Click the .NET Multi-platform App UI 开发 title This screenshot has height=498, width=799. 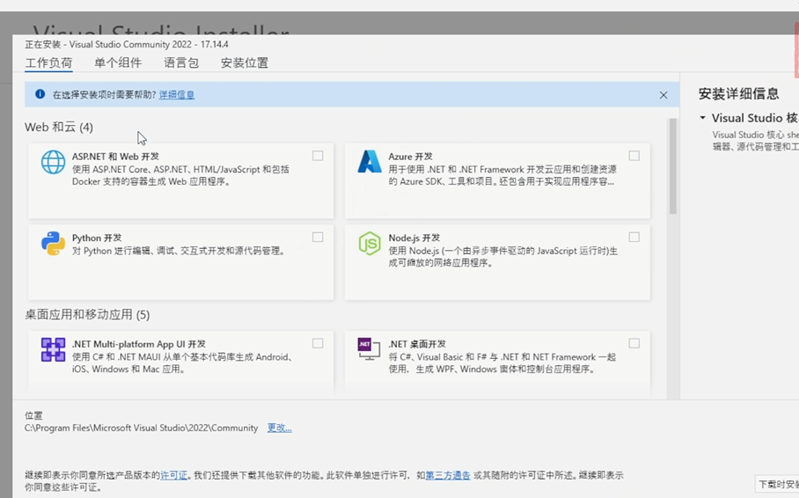139,343
